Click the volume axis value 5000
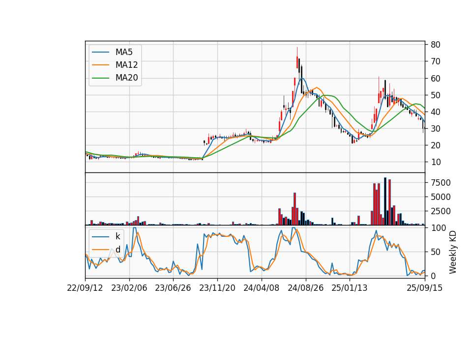This screenshot has height=339, width=472. click(441, 198)
